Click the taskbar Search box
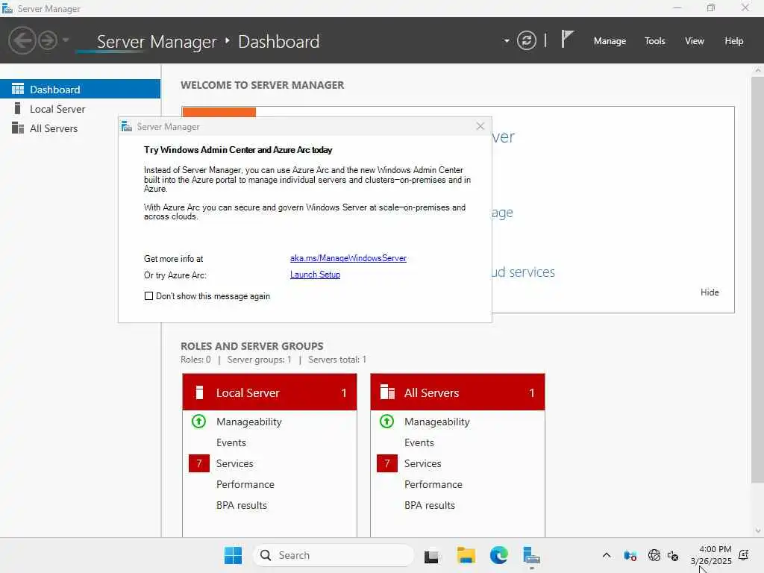 click(334, 555)
